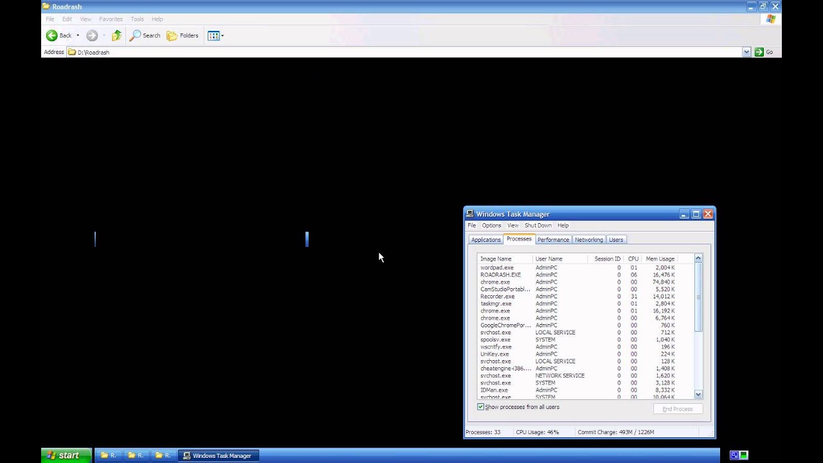823x463 pixels.
Task: Click the End Process button
Action: pyautogui.click(x=678, y=409)
